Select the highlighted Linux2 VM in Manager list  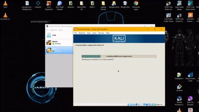59,50
